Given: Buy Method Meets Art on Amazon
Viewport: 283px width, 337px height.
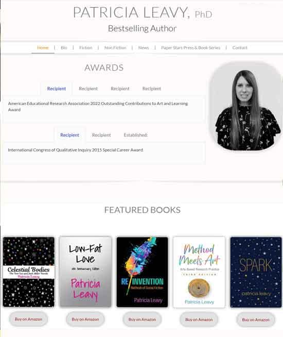Looking at the screenshot, I should click(199, 319).
